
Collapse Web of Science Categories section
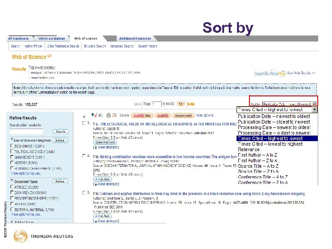(12, 140)
